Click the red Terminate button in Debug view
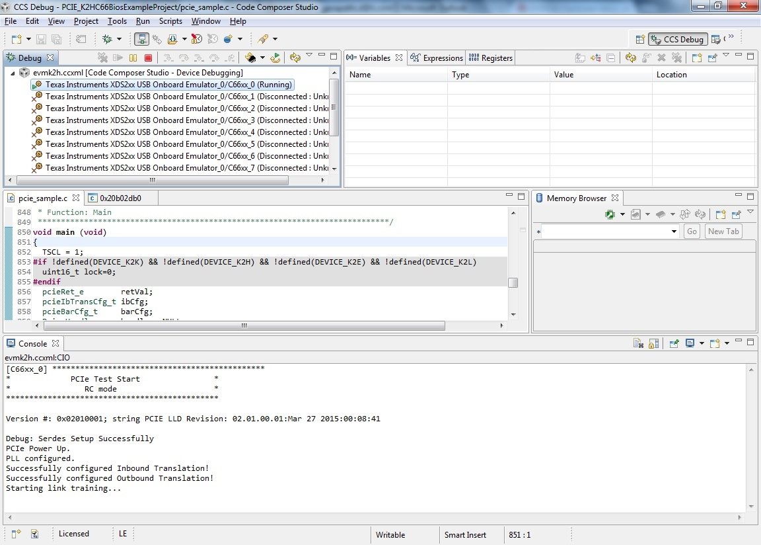 pyautogui.click(x=149, y=58)
